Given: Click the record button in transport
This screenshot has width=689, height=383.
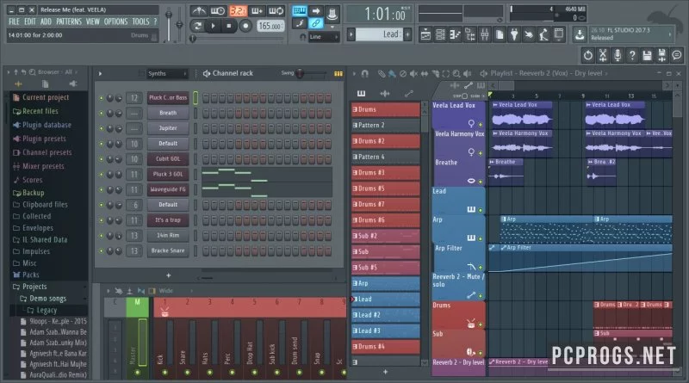Looking at the screenshot, I should (245, 26).
